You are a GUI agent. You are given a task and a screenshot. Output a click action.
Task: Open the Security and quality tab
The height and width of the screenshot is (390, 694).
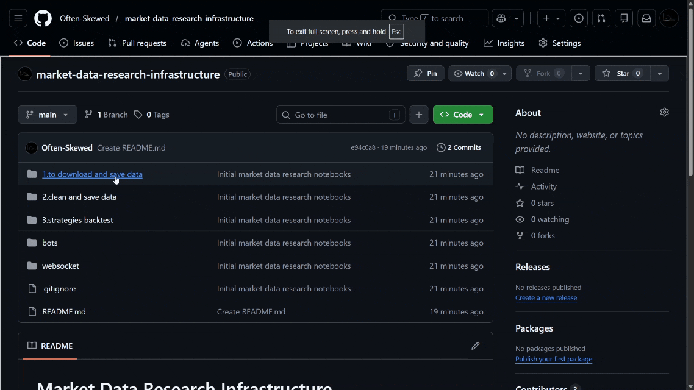pos(427,43)
